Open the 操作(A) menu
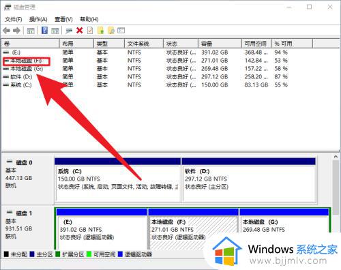The width and height of the screenshot is (341, 270). tap(38, 20)
